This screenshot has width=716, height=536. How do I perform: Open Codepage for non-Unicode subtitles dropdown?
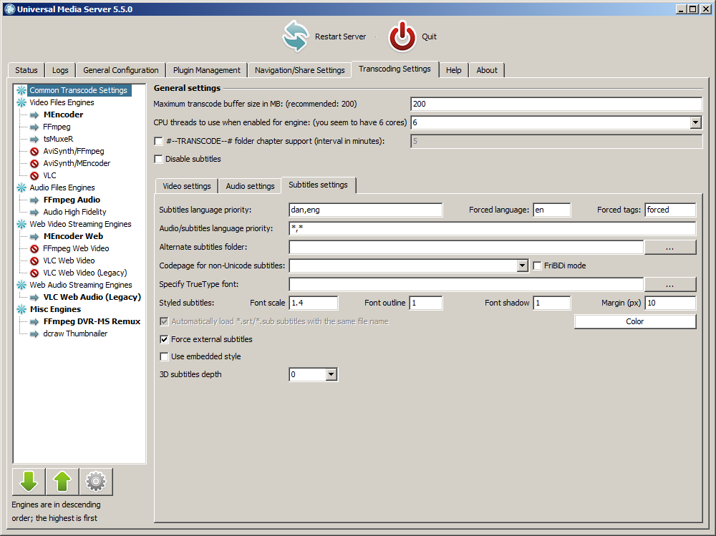point(523,265)
